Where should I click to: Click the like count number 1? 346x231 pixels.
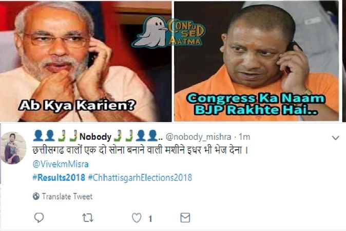click(x=150, y=219)
